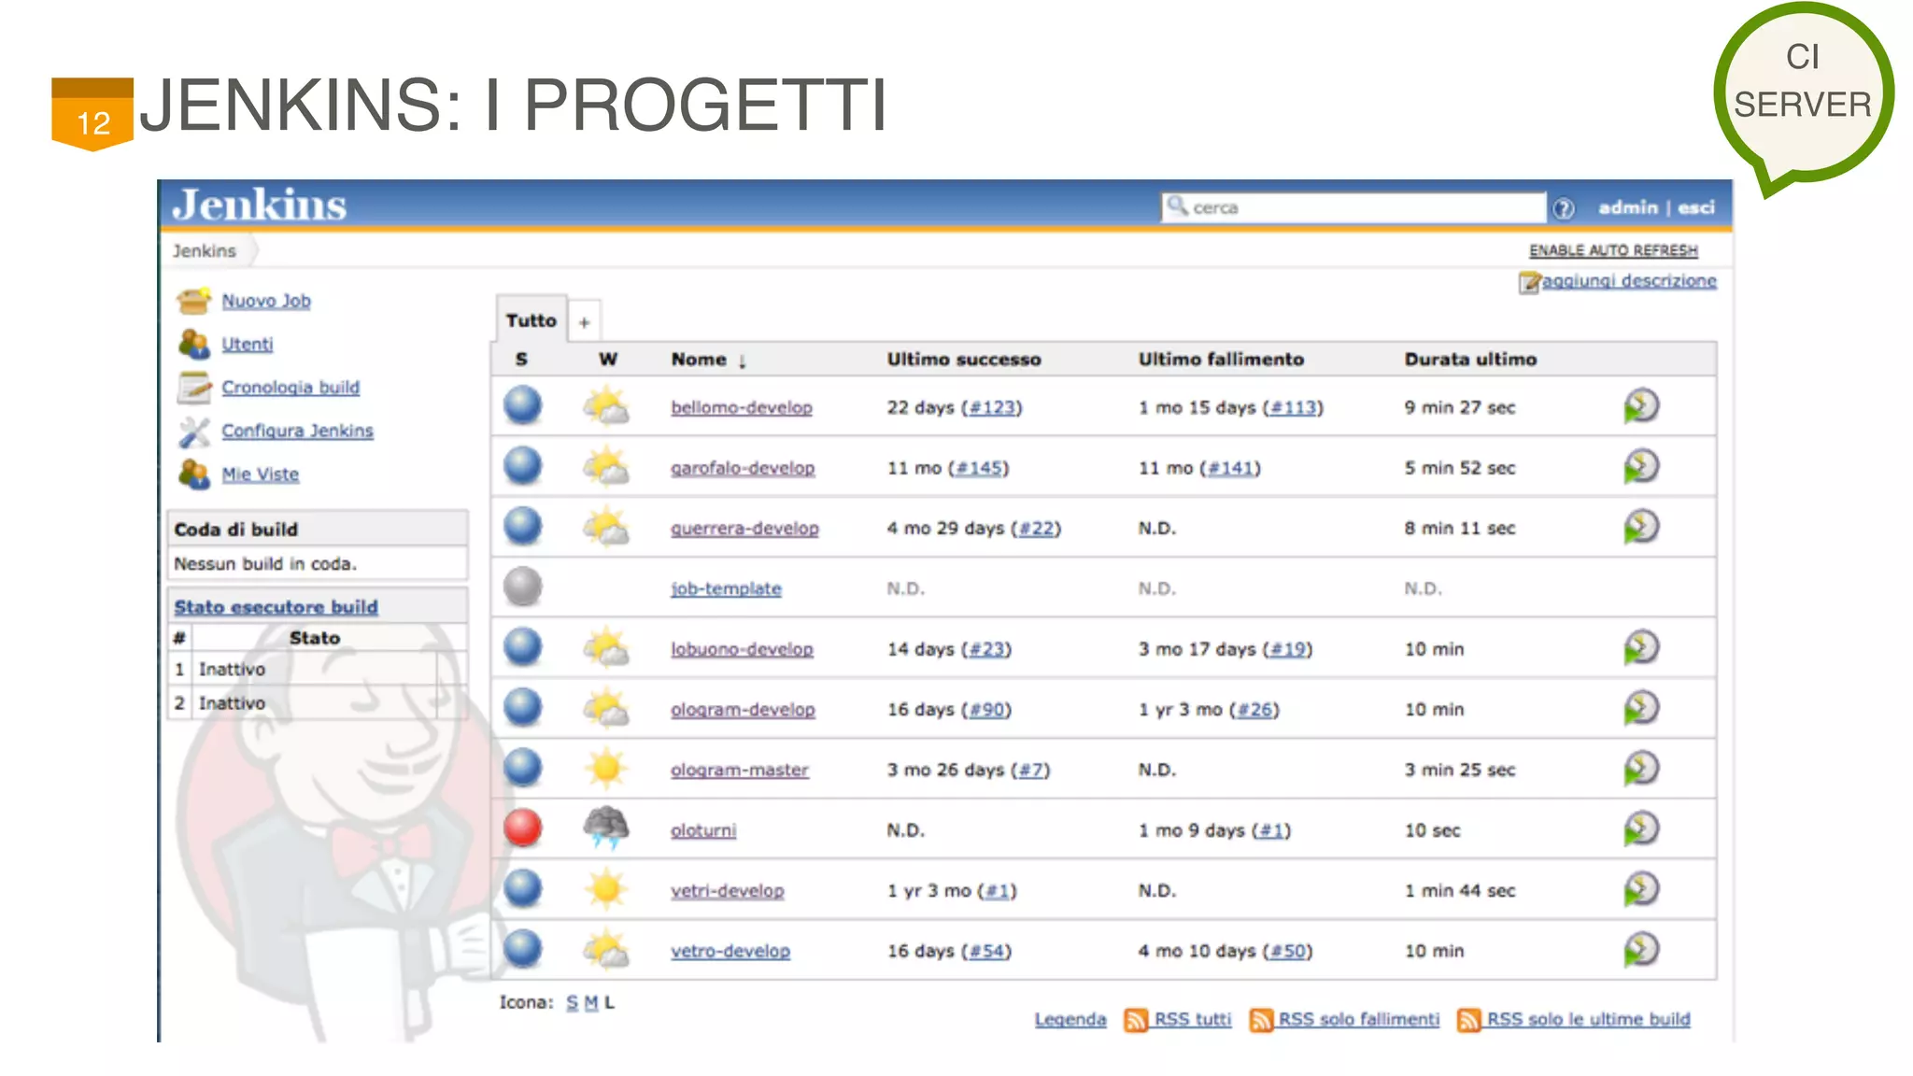Sort by Ultimo successo column header
Image resolution: width=1913 pixels, height=1076 pixels.
pyautogui.click(x=964, y=360)
